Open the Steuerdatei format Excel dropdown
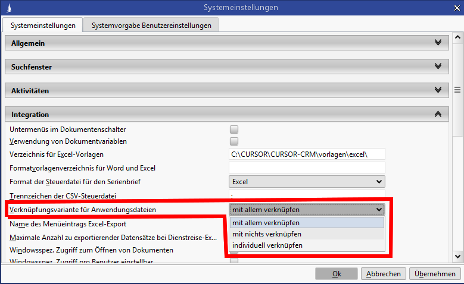Screen dimensions: 464x284 coord(307,181)
